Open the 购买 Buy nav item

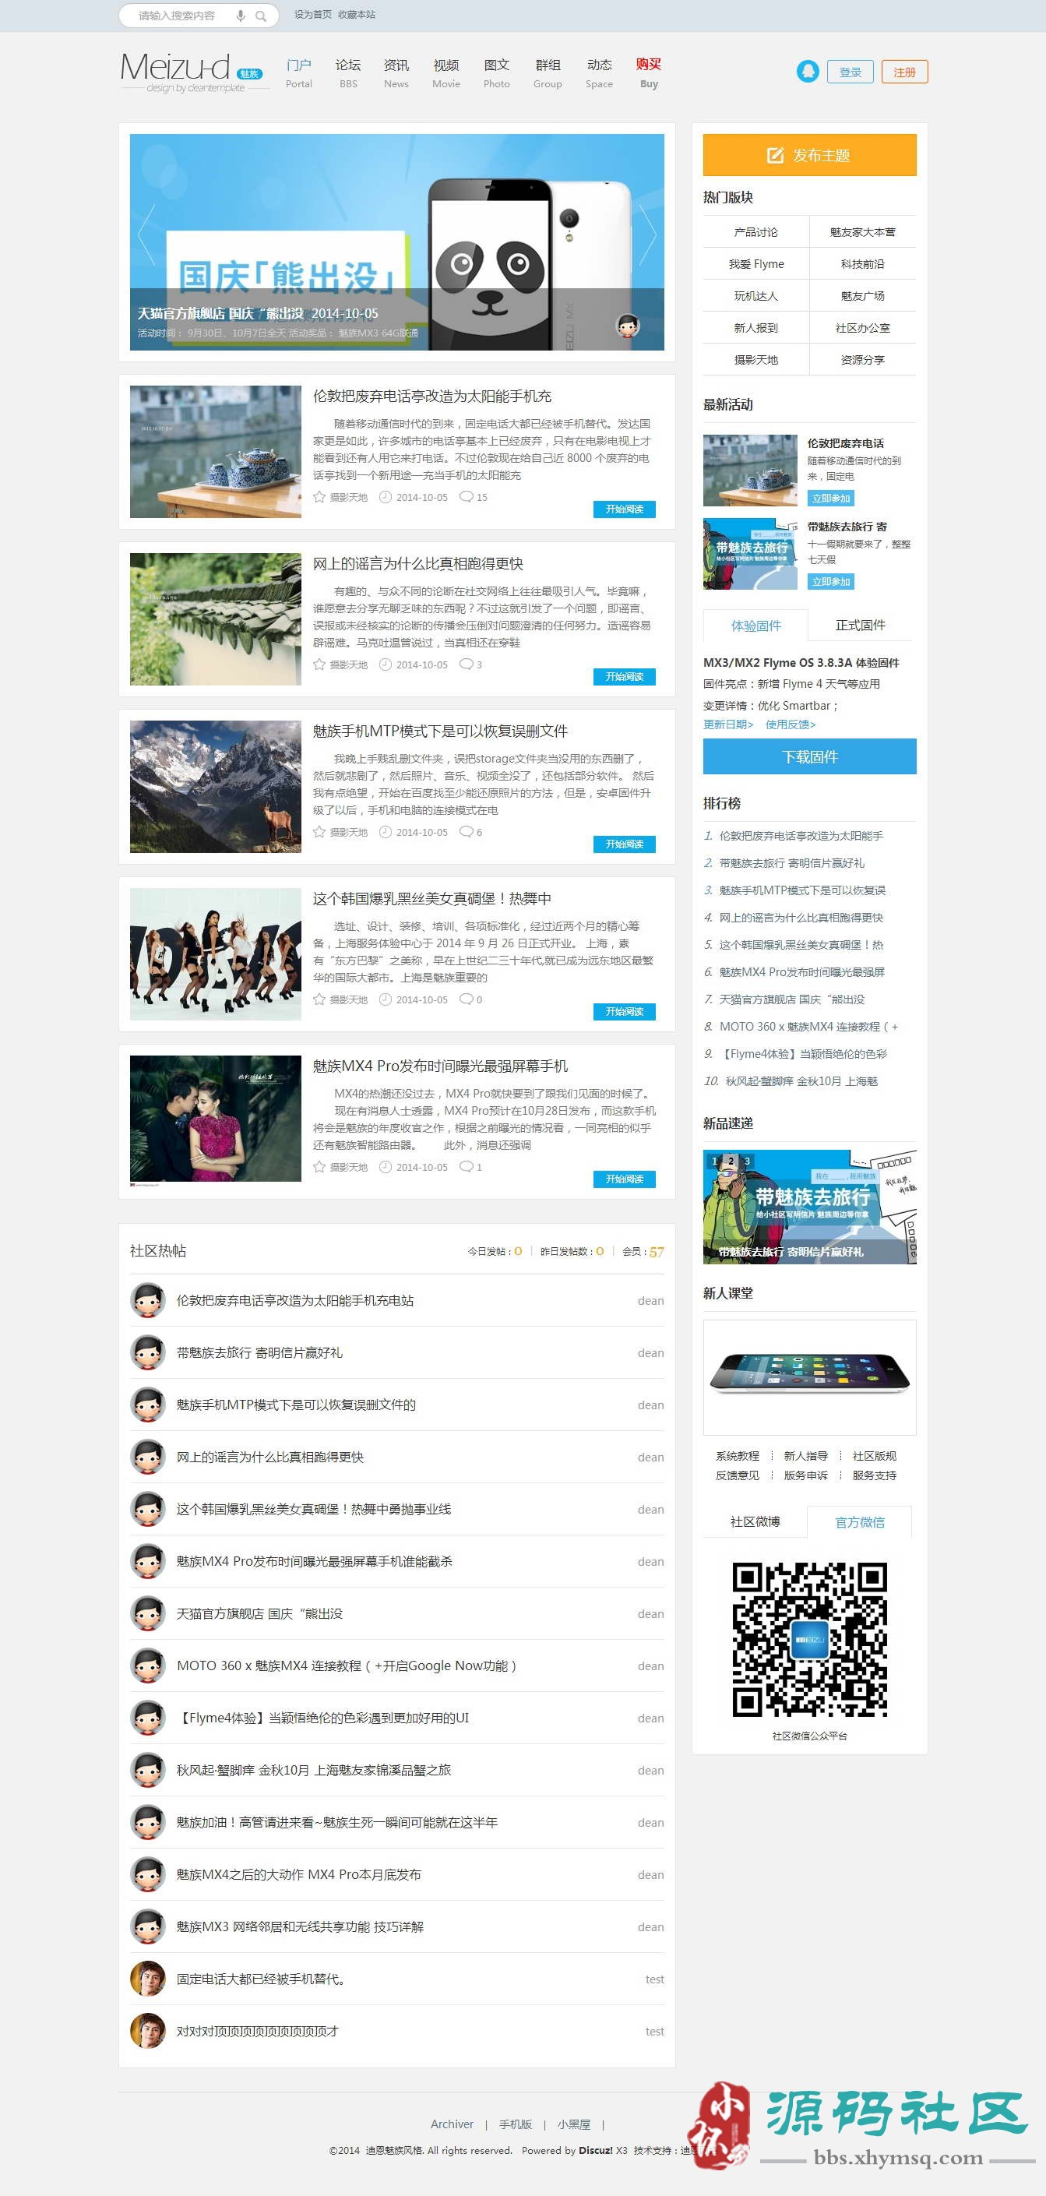[x=649, y=72]
